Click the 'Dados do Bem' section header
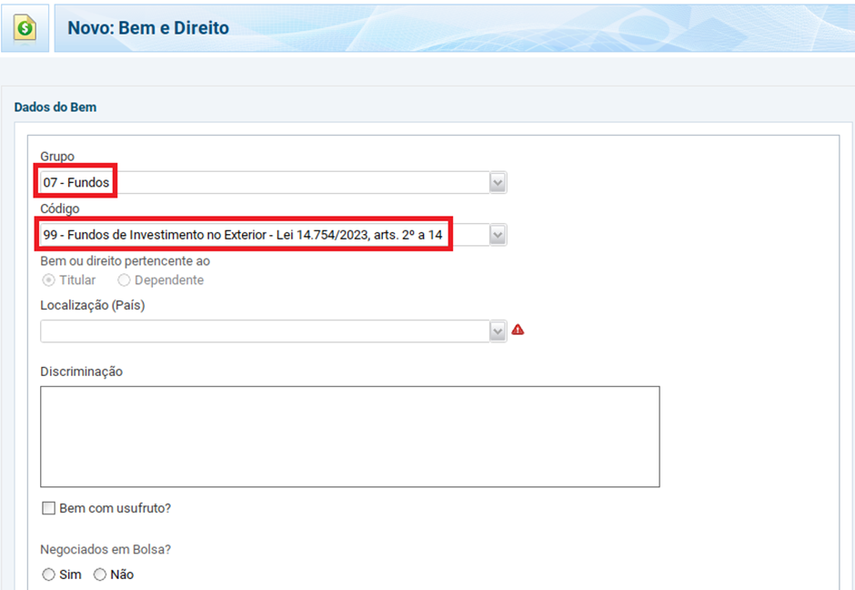Screen dimensions: 855x590 [x=55, y=107]
